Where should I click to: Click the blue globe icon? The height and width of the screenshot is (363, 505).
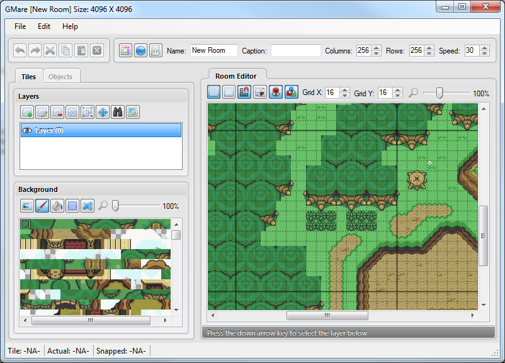coord(141,50)
